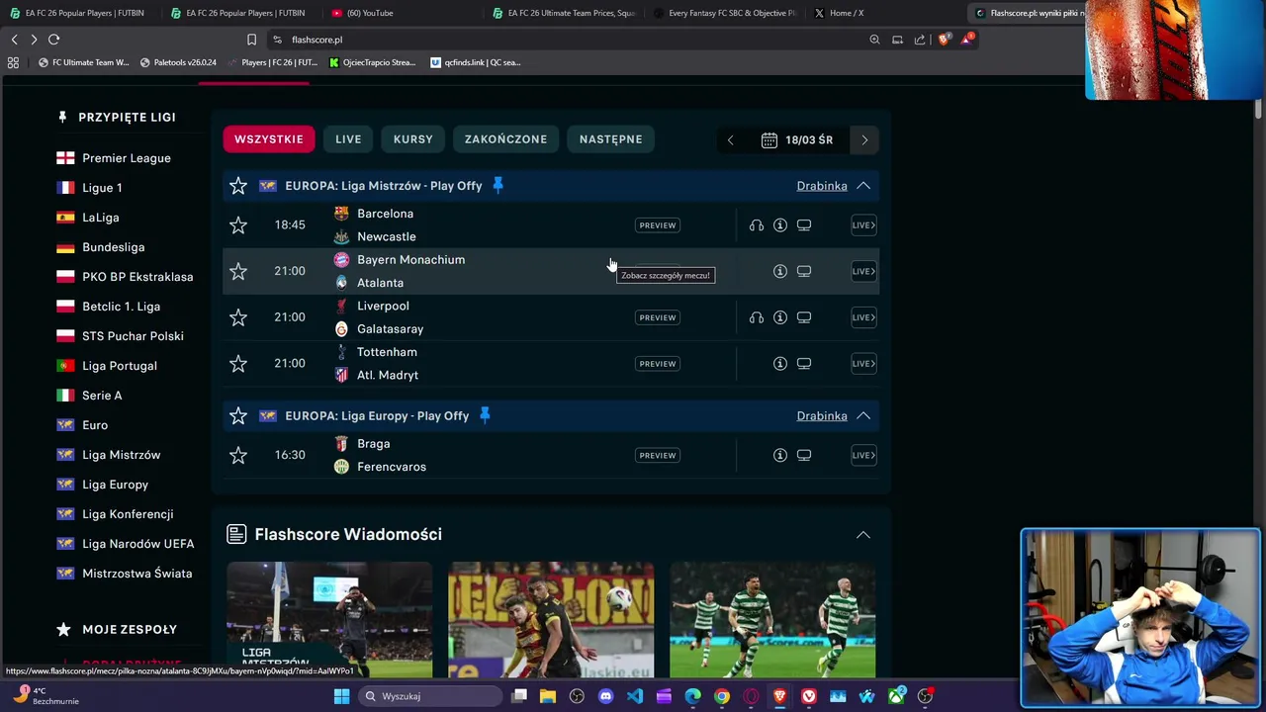Viewport: 1266px width, 712px height.
Task: Unpin Liga Europy league with blue pin
Action: coord(485,416)
